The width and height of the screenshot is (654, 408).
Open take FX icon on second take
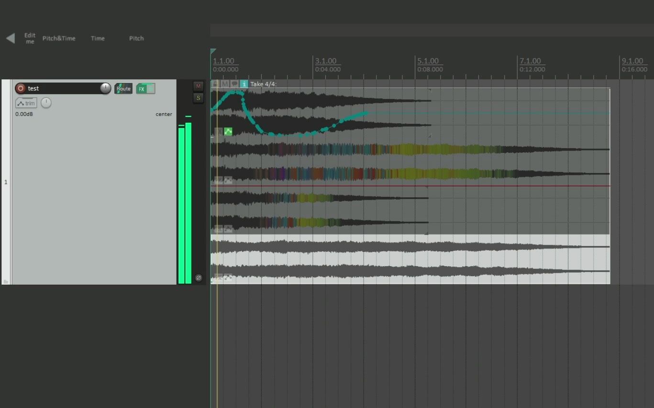pos(219,180)
